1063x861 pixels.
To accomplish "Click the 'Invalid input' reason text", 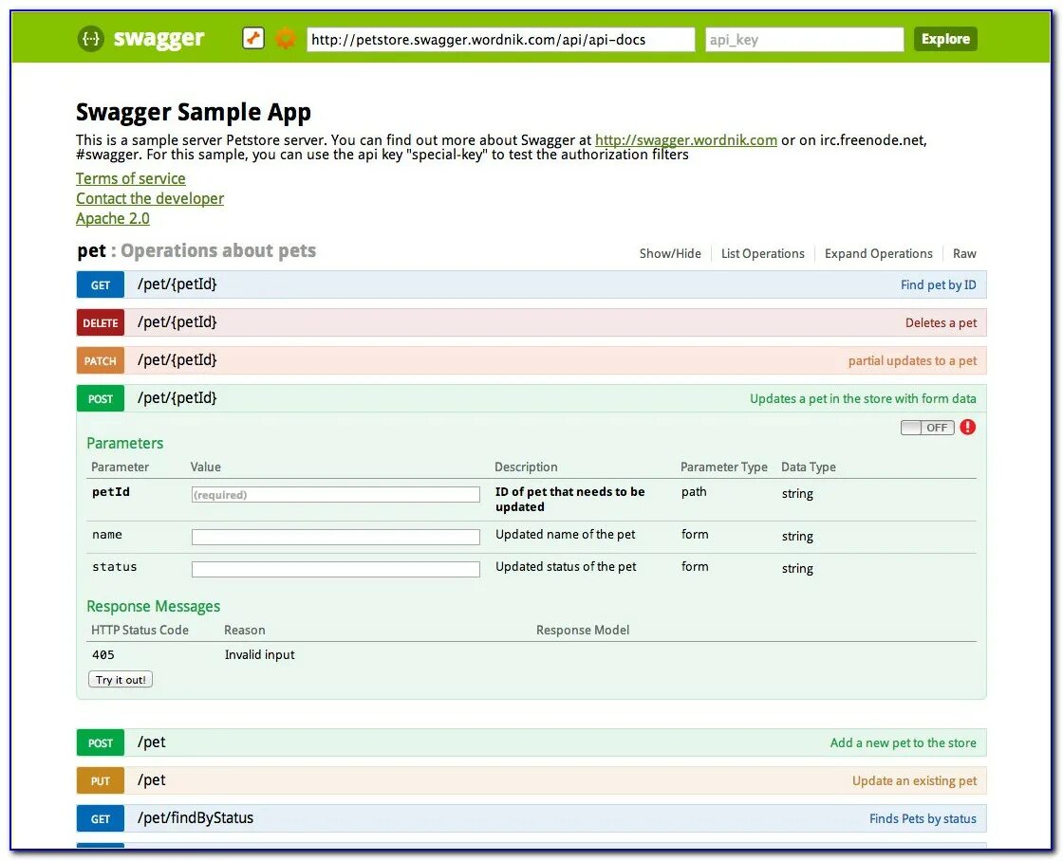I will point(260,655).
